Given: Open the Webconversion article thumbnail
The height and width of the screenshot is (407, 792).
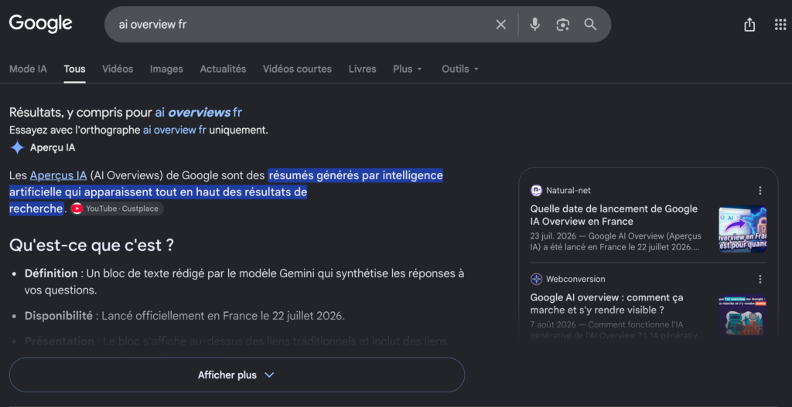Looking at the screenshot, I should pos(742,317).
